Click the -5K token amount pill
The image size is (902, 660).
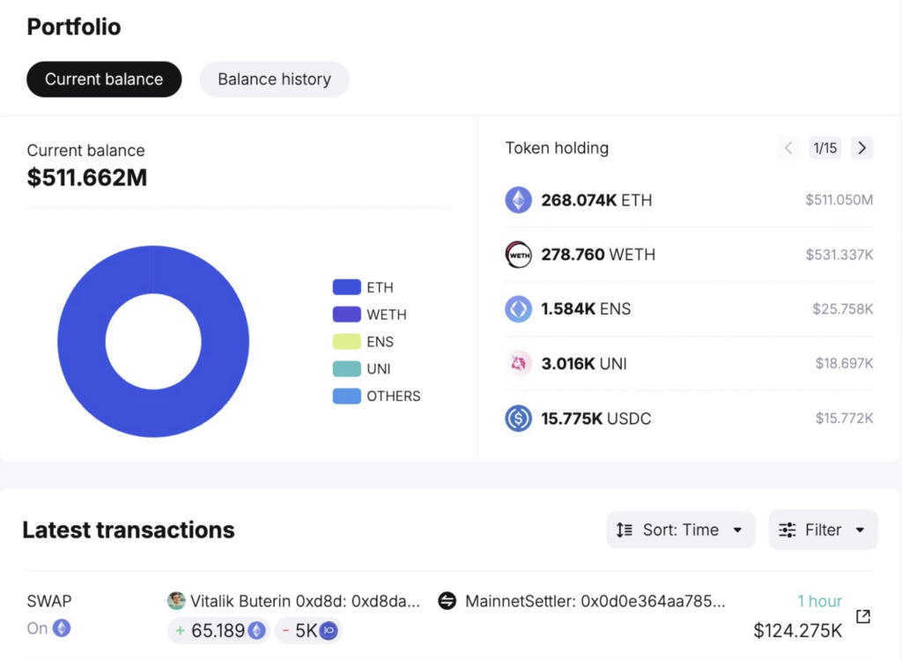[x=309, y=631]
